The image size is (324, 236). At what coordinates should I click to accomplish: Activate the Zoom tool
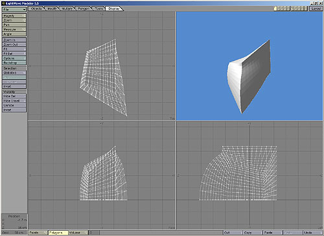click(14, 20)
